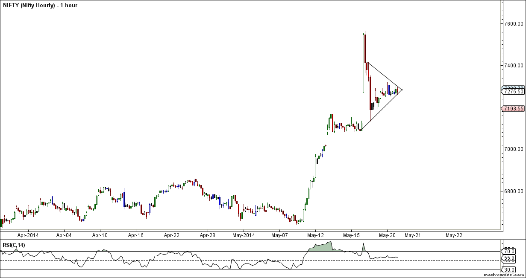Click the tall green spike candle
The height and width of the screenshot is (278, 526).
[x=364, y=63]
